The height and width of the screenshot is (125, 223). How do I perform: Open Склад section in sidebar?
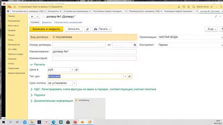pos(10,40)
